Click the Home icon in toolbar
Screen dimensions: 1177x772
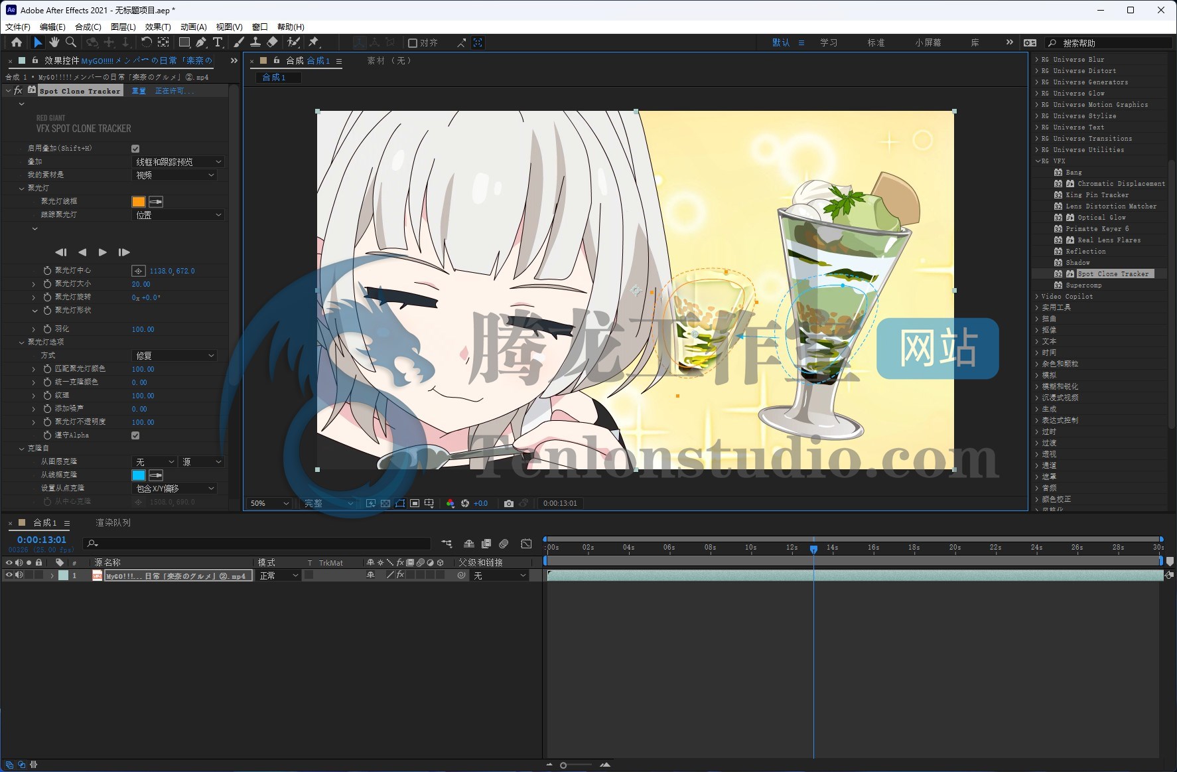(x=17, y=42)
